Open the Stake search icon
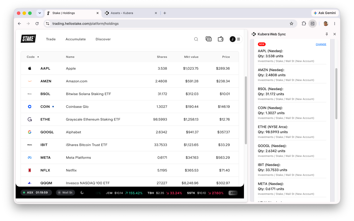 point(196,39)
